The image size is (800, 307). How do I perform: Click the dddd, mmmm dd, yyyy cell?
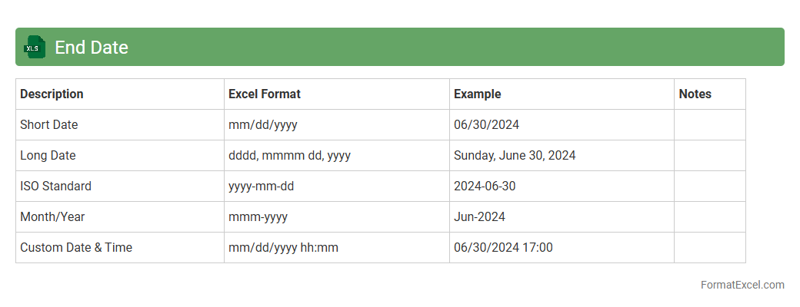click(x=289, y=156)
